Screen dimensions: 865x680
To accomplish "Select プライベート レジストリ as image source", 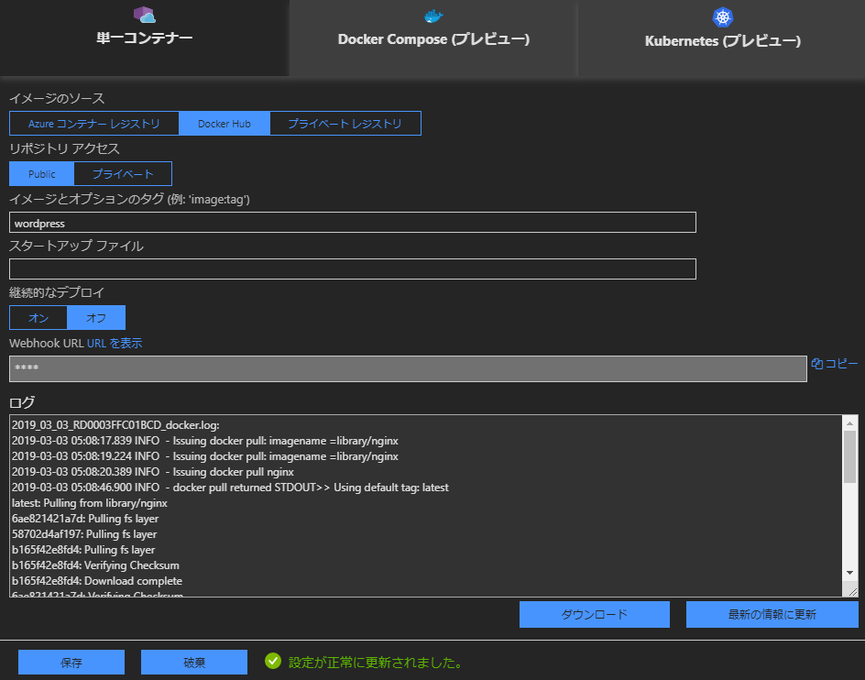I will [345, 123].
